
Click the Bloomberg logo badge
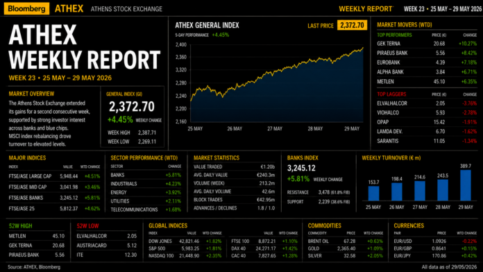click(26, 8)
